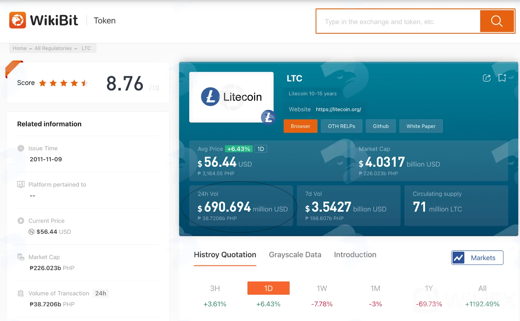This screenshot has height=321, width=520.
Task: Select the 1D time range
Action: point(268,288)
